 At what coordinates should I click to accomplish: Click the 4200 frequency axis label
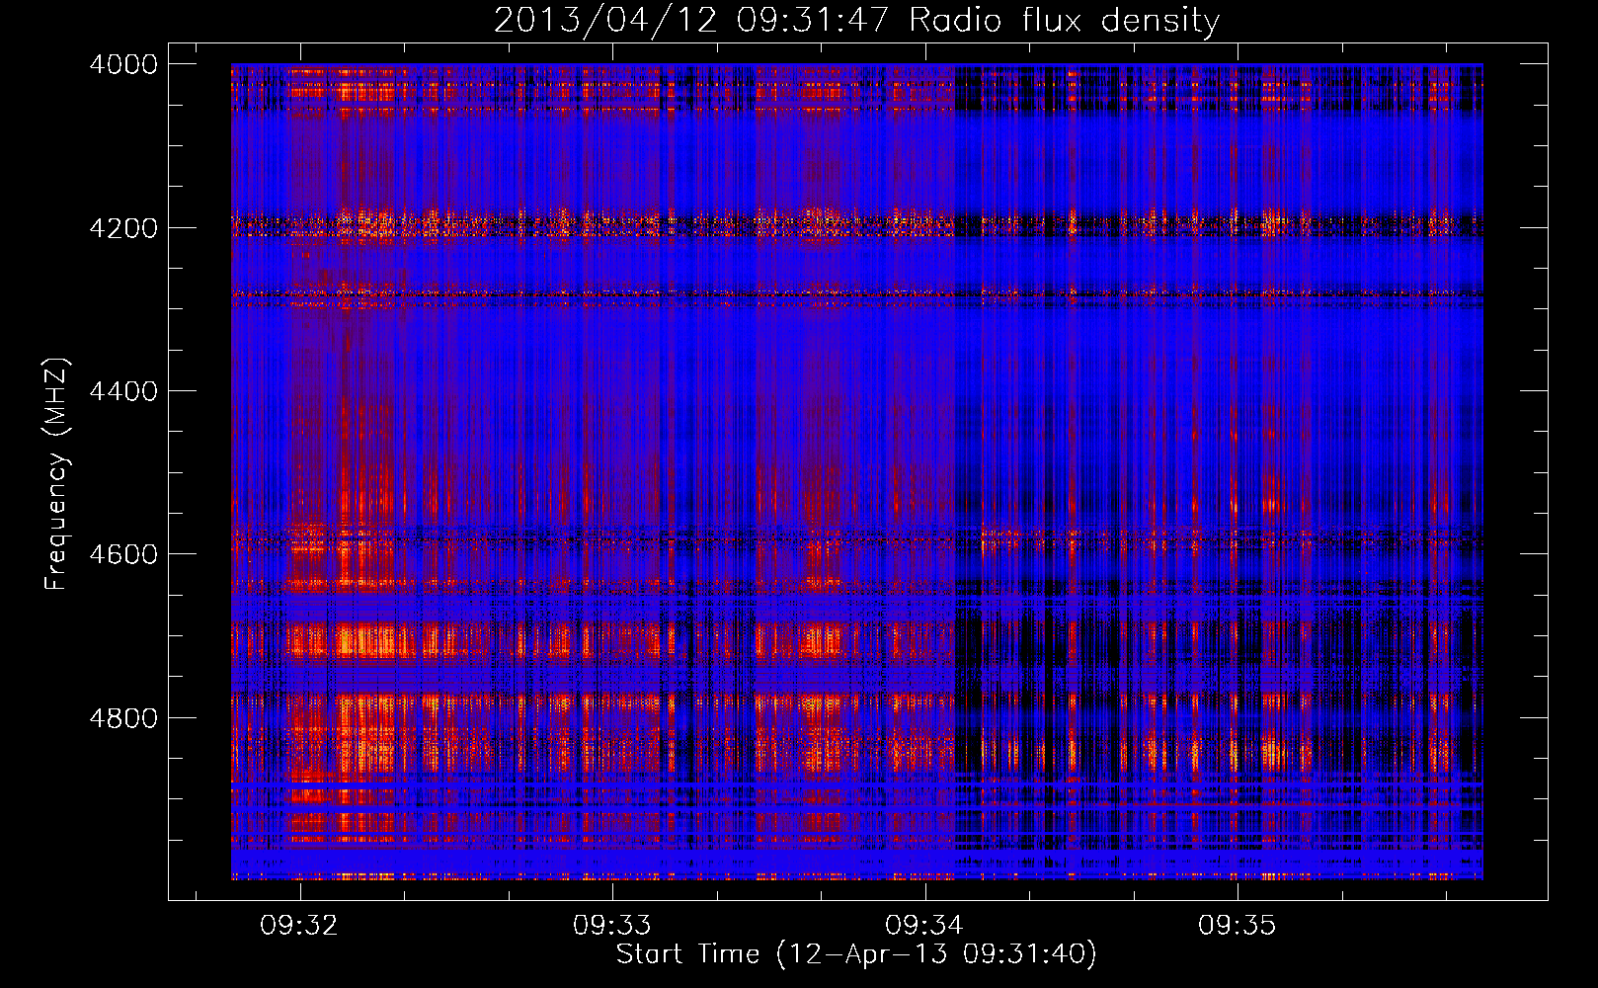(123, 228)
